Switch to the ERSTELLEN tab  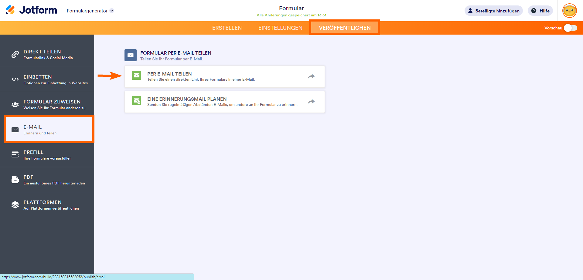(227, 28)
